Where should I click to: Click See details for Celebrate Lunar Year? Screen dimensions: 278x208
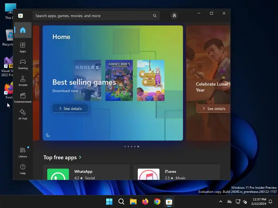(x=213, y=109)
